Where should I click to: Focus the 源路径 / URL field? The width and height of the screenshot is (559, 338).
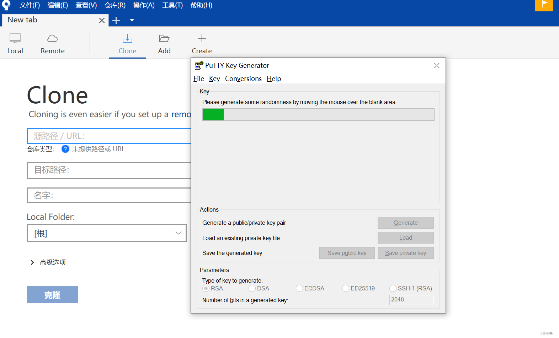point(109,136)
